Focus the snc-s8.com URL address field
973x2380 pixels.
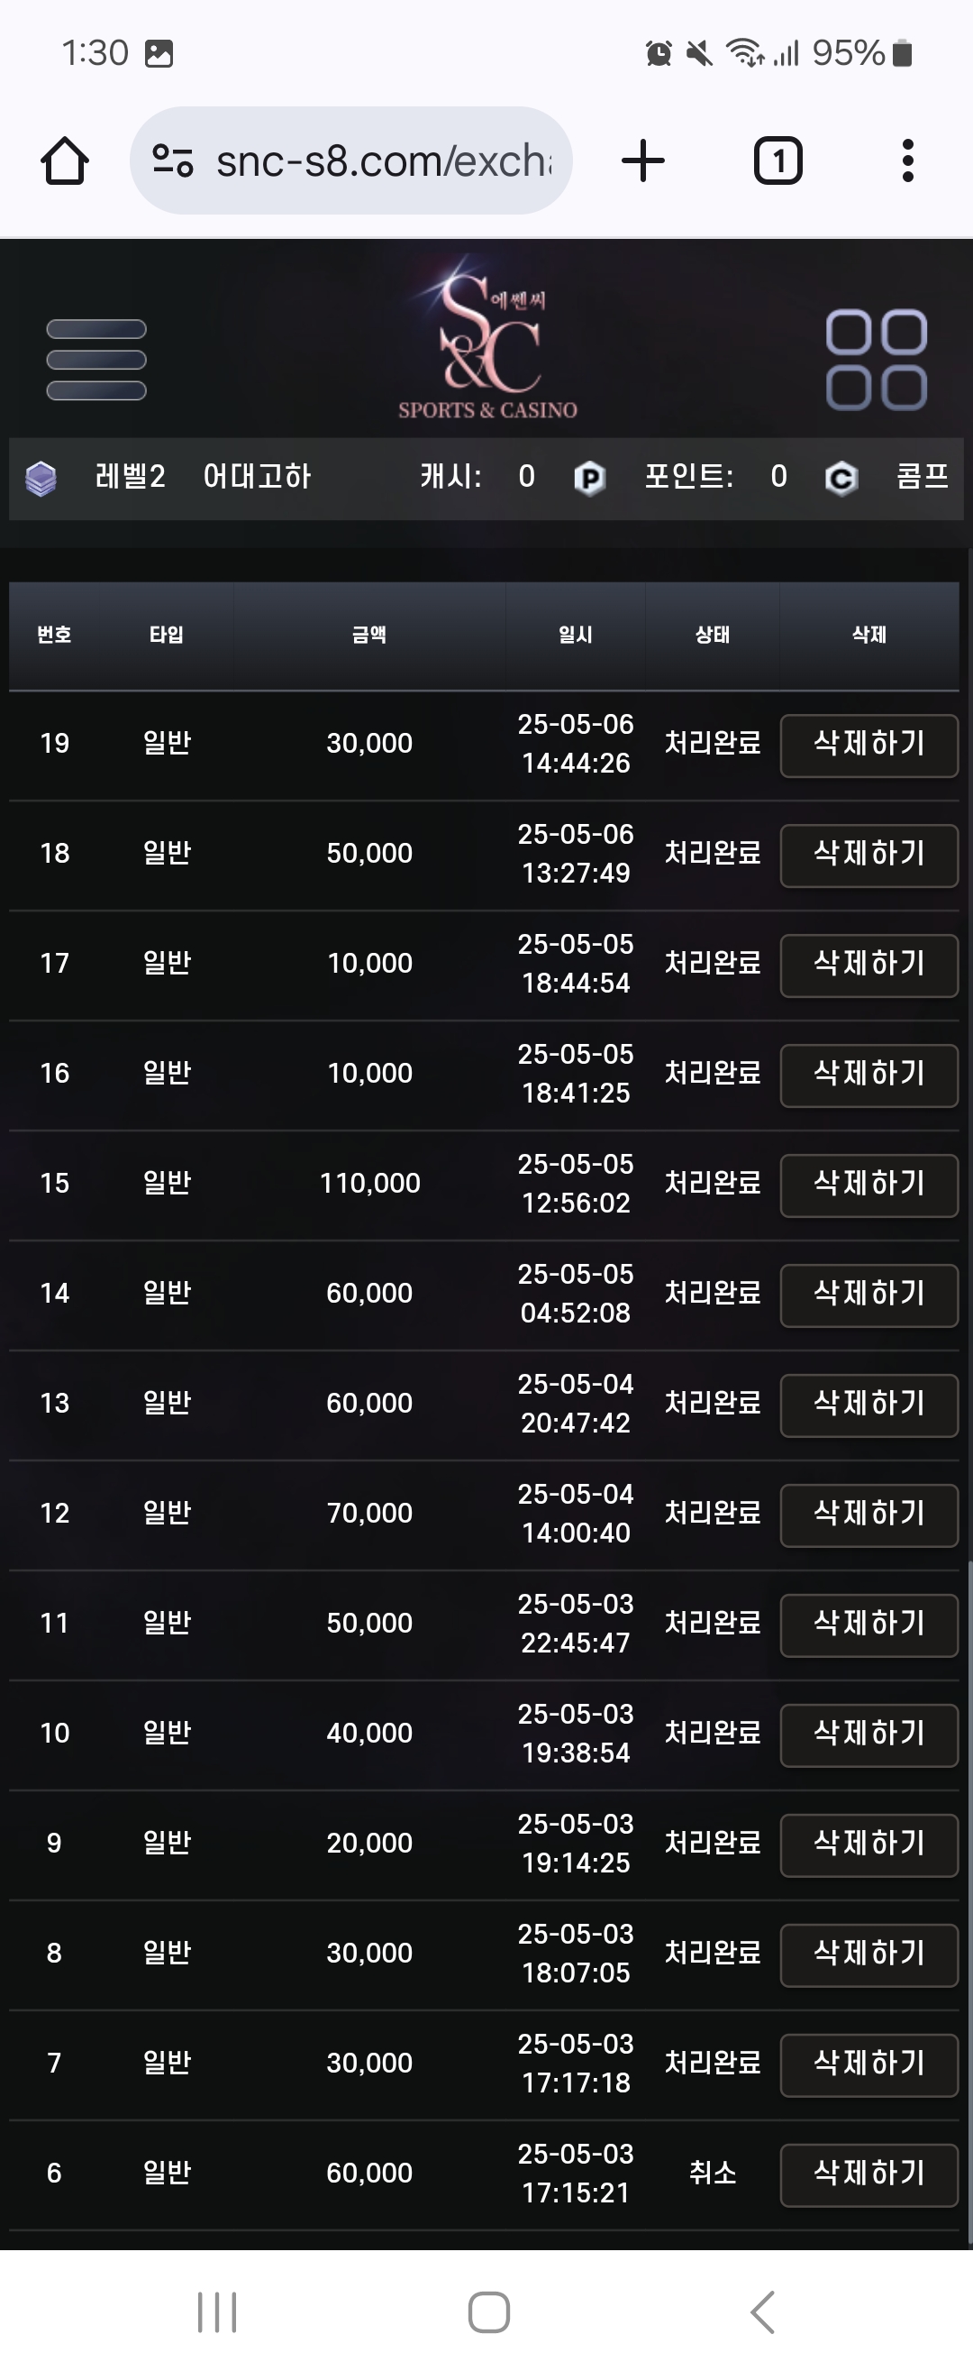click(x=350, y=160)
